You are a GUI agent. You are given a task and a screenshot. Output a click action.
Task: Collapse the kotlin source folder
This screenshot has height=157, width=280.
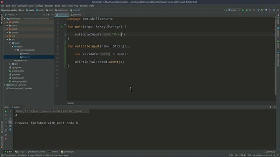point(13,47)
